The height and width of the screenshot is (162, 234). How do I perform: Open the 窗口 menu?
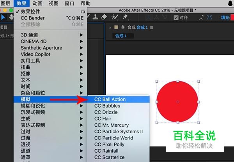tap(69, 3)
